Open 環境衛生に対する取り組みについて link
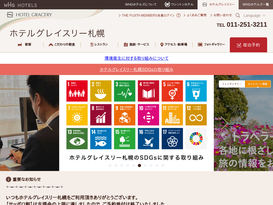Viewport: 273px width, 205px height. point(136,58)
